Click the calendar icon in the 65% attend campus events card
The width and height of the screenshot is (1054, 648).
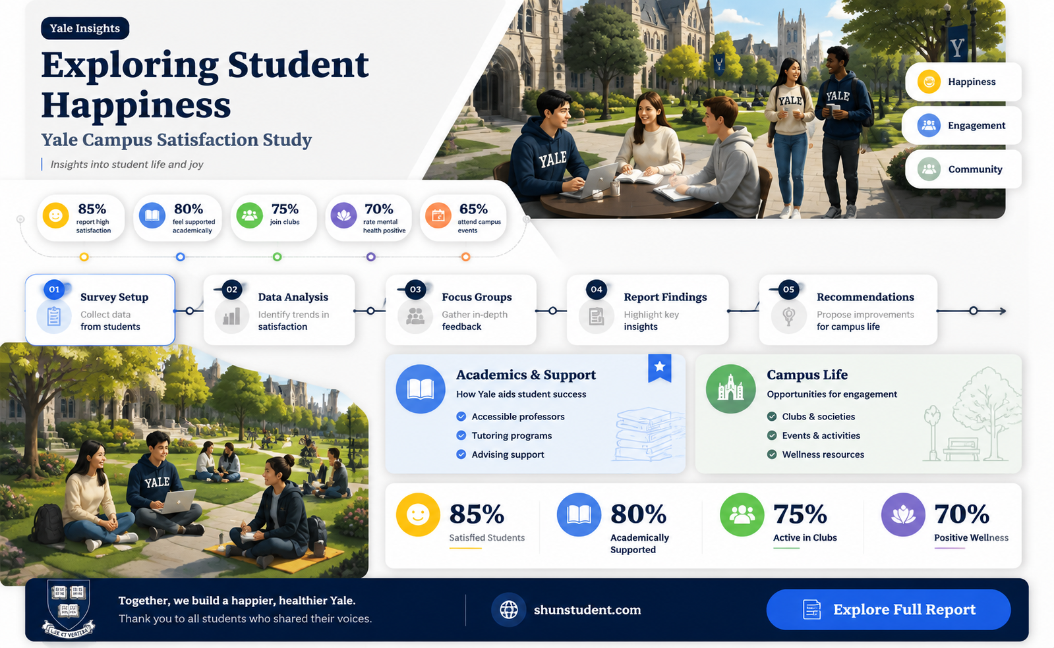(438, 216)
